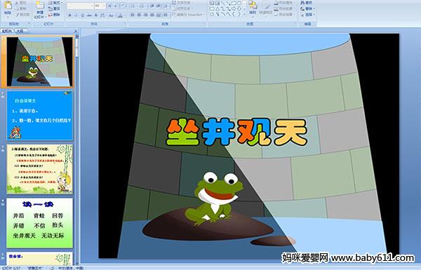The image size is (421, 270).
Task: Open the font name combo box
Action: coord(80,6)
